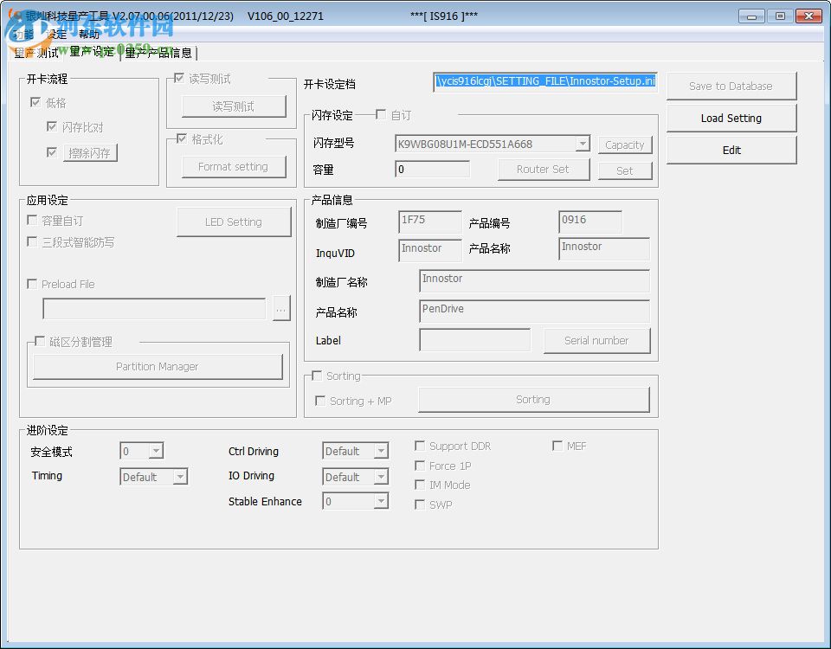Enable the SWP option

tap(421, 504)
